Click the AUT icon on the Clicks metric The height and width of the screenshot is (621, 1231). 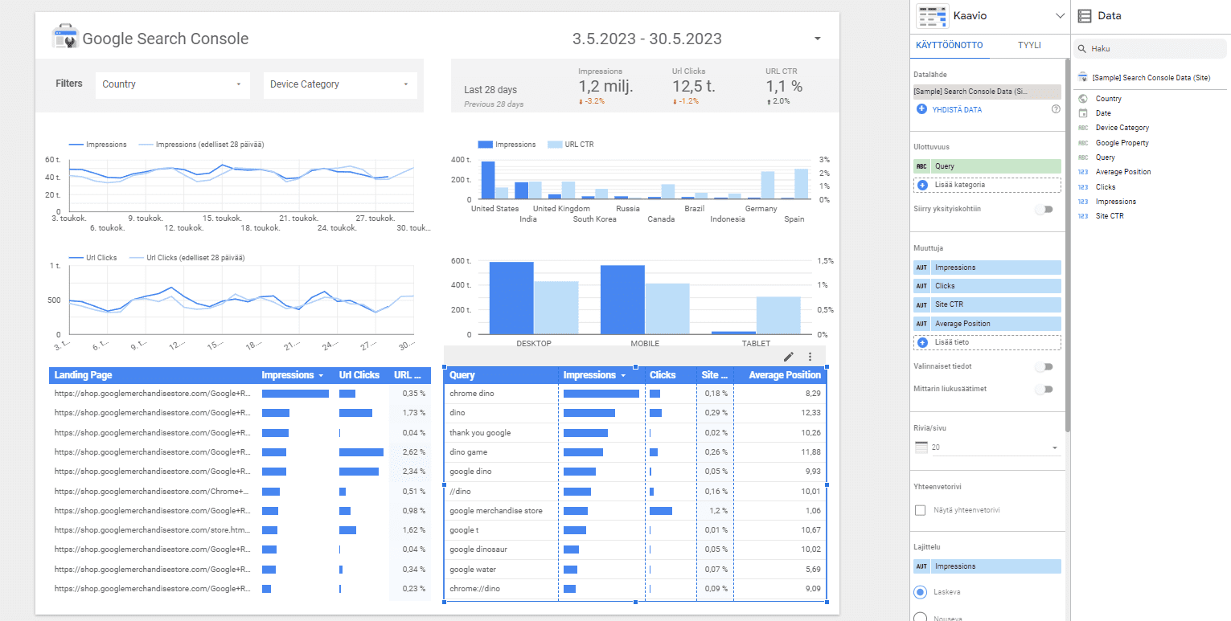coord(921,286)
